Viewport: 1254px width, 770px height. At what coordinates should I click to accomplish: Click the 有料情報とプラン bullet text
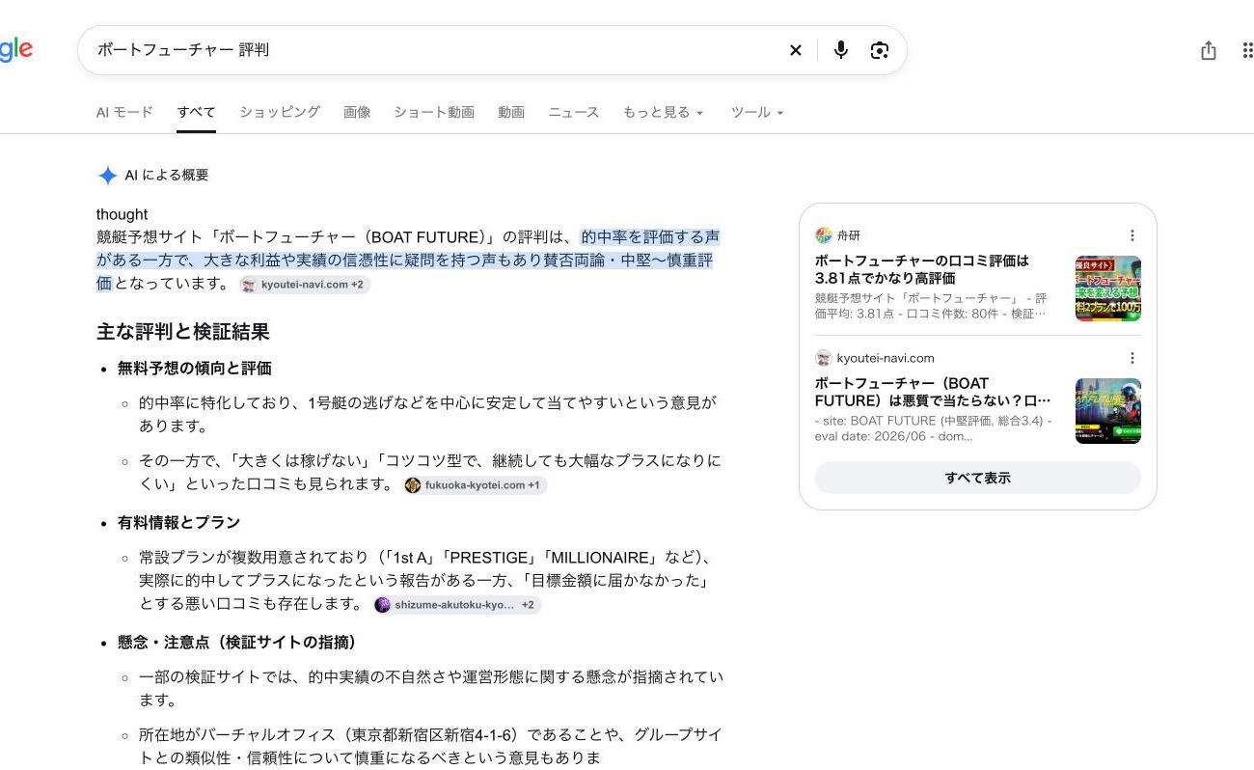coord(178,523)
